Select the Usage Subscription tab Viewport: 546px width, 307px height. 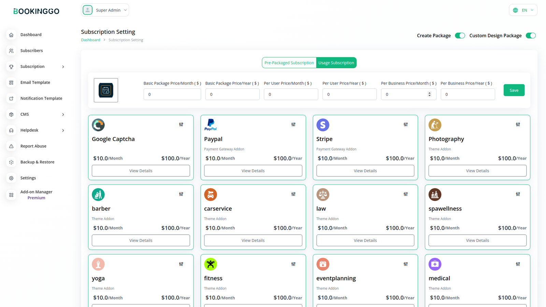[x=336, y=63]
